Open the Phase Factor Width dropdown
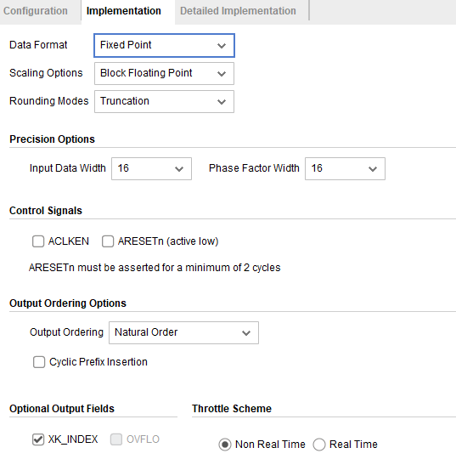The width and height of the screenshot is (456, 476). [x=345, y=168]
